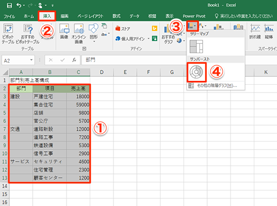The height and width of the screenshot is (206, 277).
Task: Open the Power Pivot tab
Action: [194, 17]
